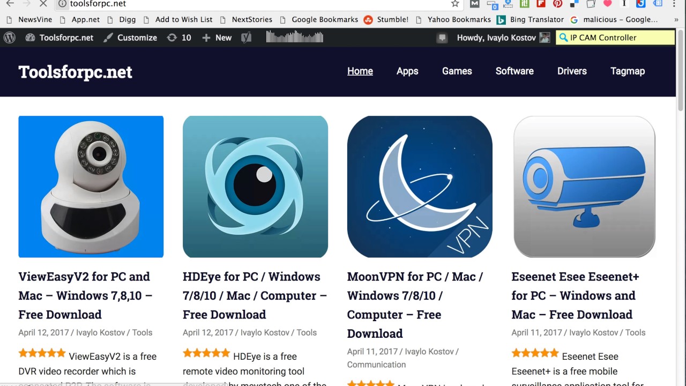Open the Add to Wish List bookmark
686x386 pixels.
(177, 19)
